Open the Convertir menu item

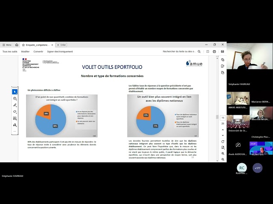(38, 51)
